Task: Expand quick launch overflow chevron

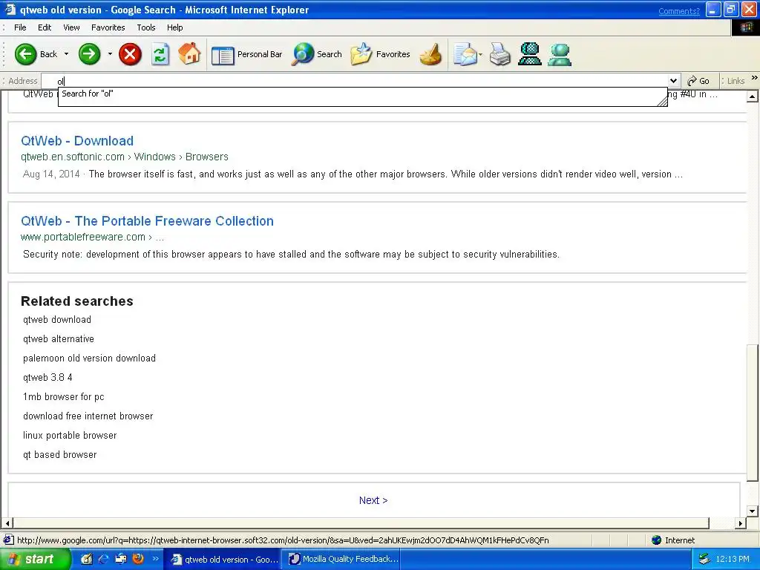Action: 156,559
